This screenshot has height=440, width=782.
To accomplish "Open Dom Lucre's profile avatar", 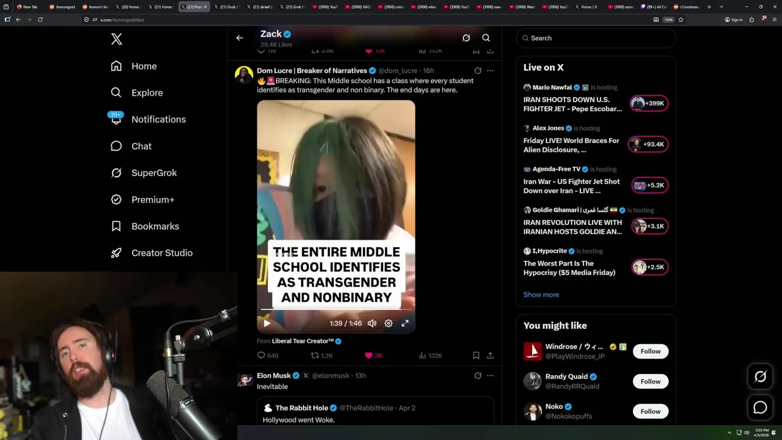I will (244, 75).
